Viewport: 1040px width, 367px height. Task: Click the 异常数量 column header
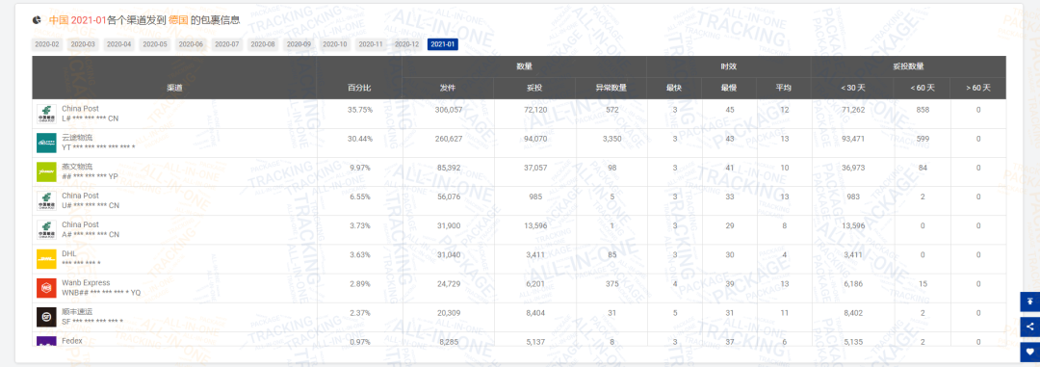[x=611, y=88]
